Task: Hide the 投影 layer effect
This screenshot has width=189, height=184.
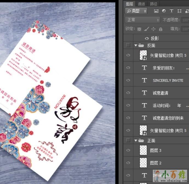Action: tap(147, 38)
